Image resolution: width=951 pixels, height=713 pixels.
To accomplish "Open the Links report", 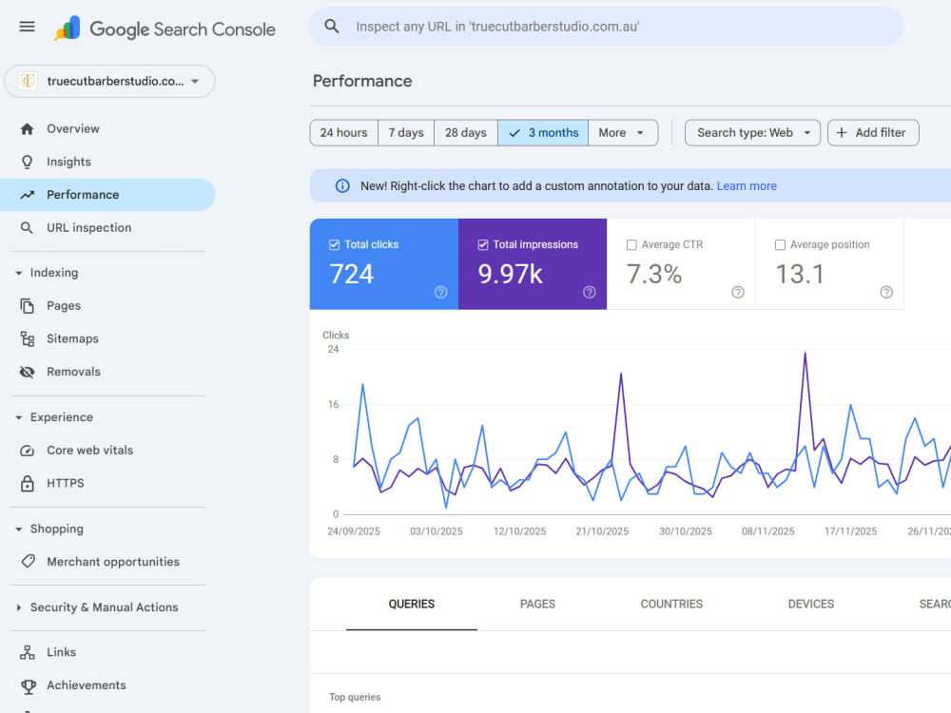I will pyautogui.click(x=108, y=652).
